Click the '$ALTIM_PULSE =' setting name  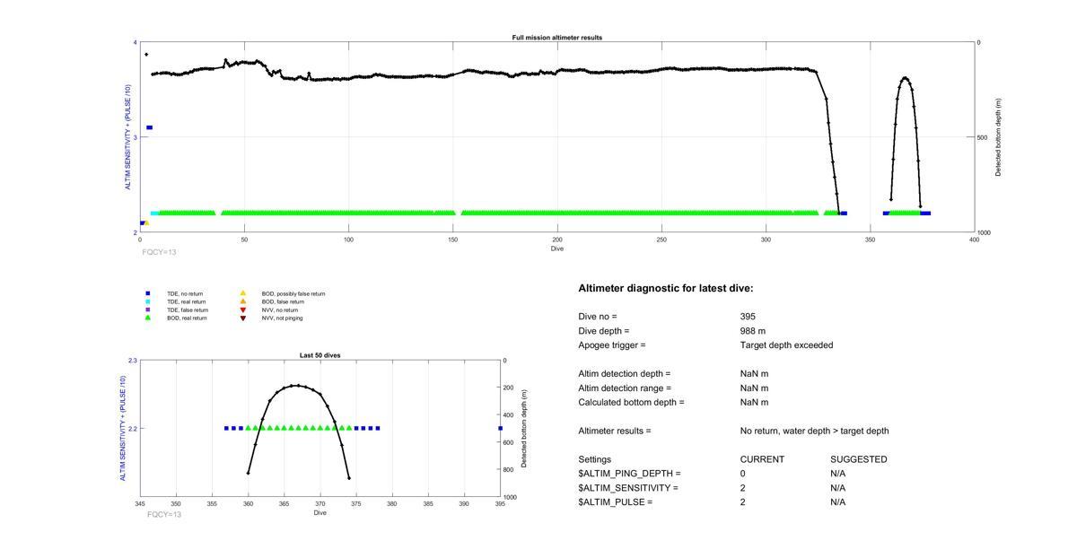[616, 502]
